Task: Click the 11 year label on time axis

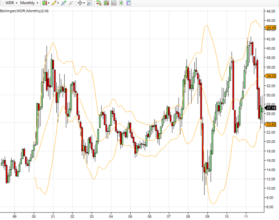Action: [246, 216]
